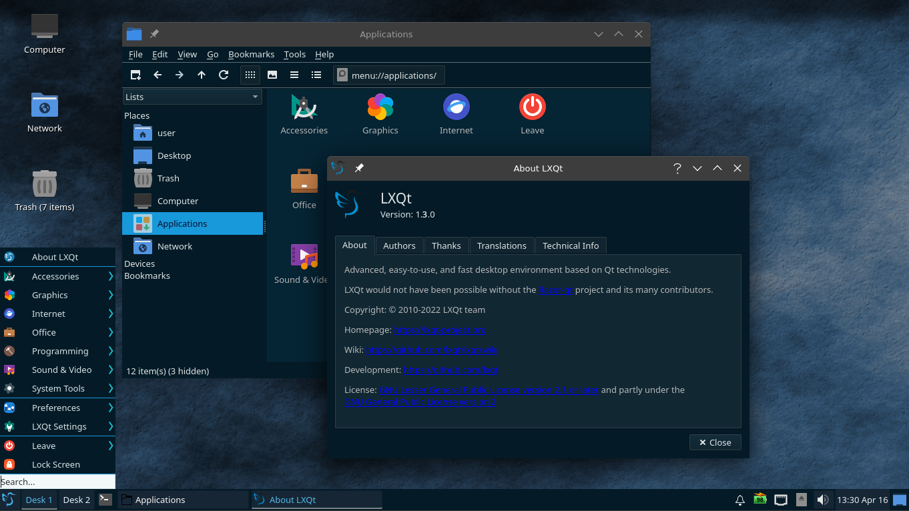Image resolution: width=909 pixels, height=511 pixels.
Task: Enable detailed list view in the toolbar
Action: point(316,75)
